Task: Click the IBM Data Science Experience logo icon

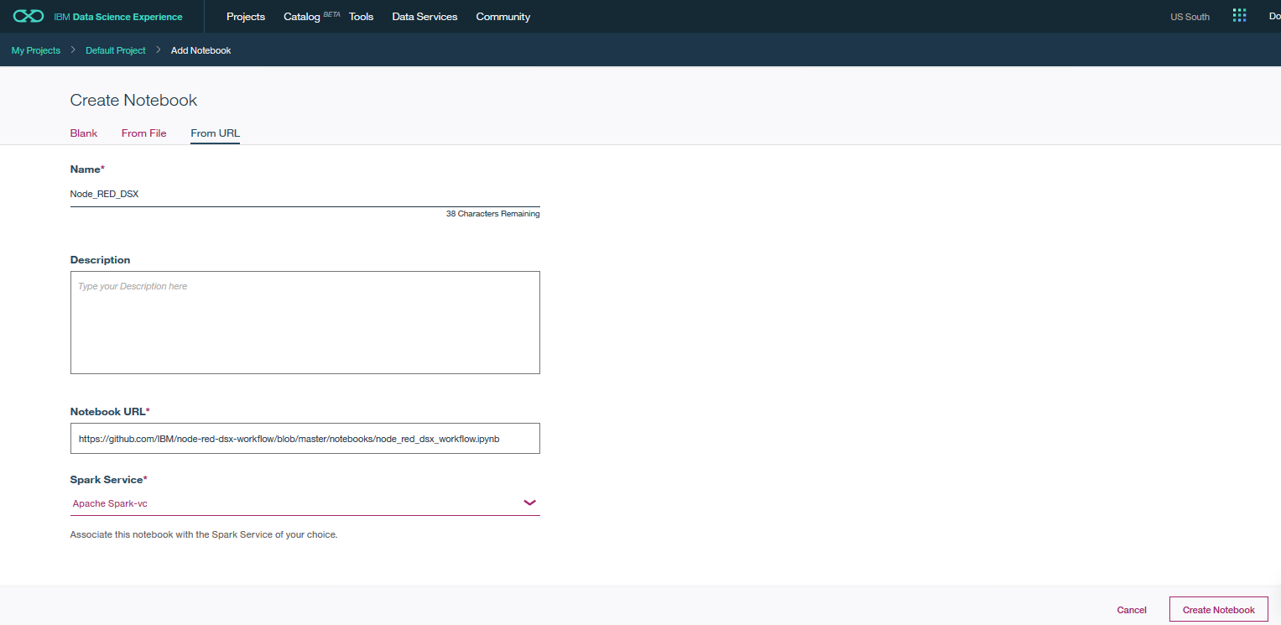Action: point(29,16)
